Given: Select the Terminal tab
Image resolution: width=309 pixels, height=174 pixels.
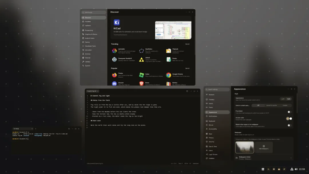Looking at the screenshot, I should click(x=23, y=129).
